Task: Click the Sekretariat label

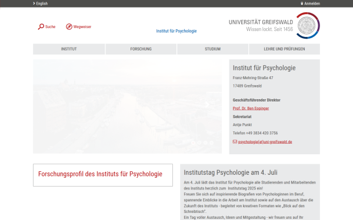Action: point(242,117)
